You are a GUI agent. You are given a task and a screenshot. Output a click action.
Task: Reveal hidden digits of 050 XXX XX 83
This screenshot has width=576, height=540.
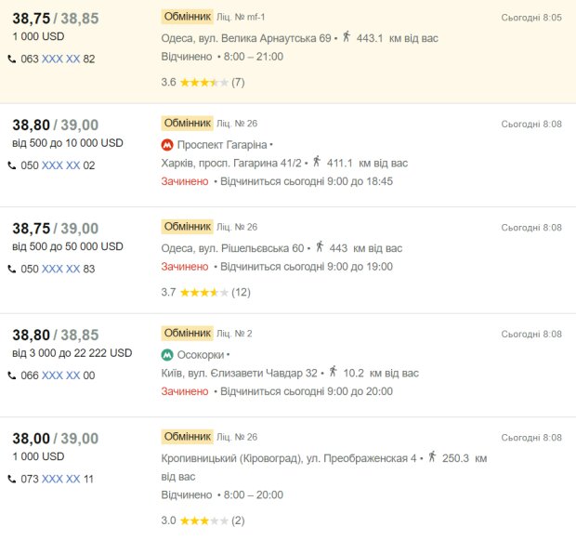tap(60, 270)
